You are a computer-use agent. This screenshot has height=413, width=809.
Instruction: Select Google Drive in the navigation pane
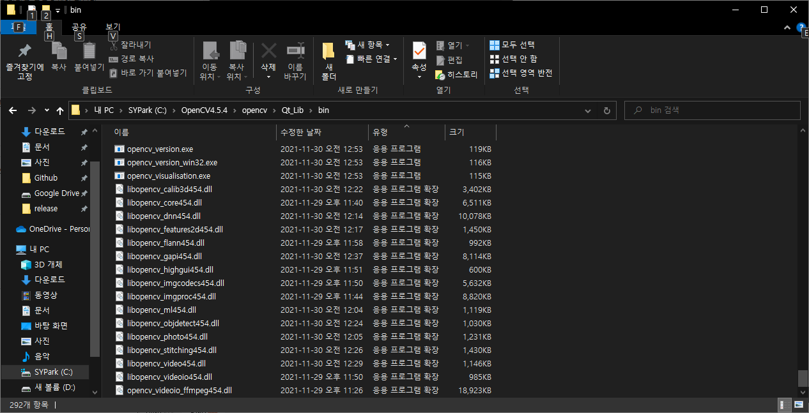click(56, 193)
